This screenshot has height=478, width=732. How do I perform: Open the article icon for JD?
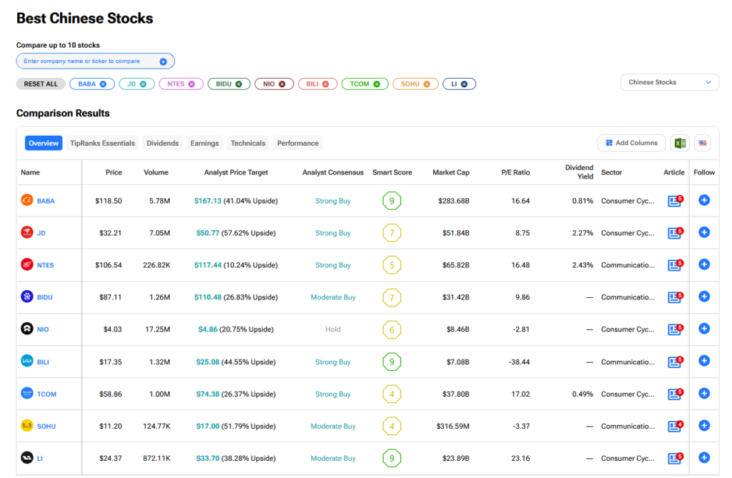click(x=675, y=233)
